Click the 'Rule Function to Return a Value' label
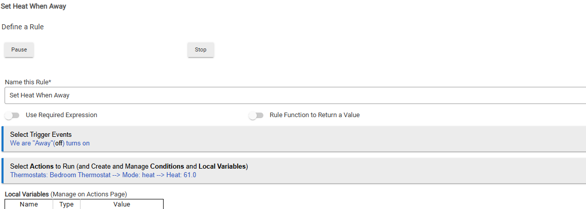Image resolution: width=586 pixels, height=209 pixels. 315,115
